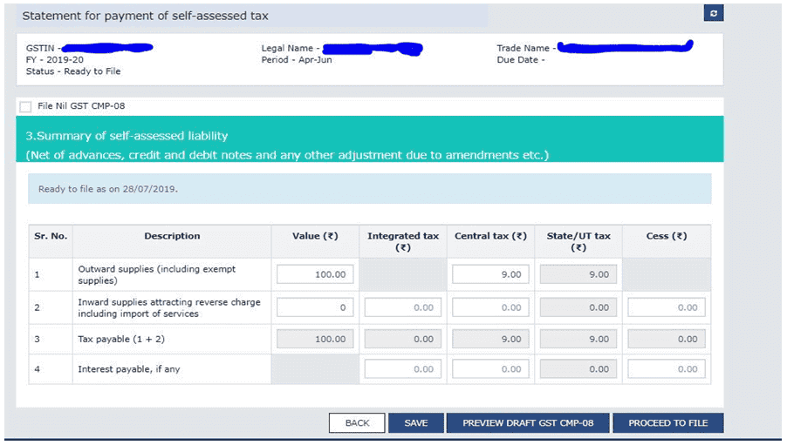Open PREVIEW DRAFT GST CMP-08
The width and height of the screenshot is (787, 445).
point(528,422)
